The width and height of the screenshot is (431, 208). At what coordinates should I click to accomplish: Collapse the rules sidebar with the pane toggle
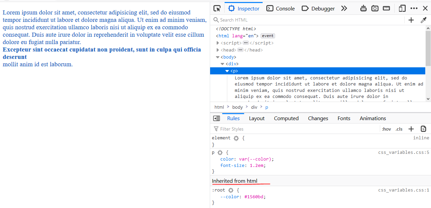217,118
